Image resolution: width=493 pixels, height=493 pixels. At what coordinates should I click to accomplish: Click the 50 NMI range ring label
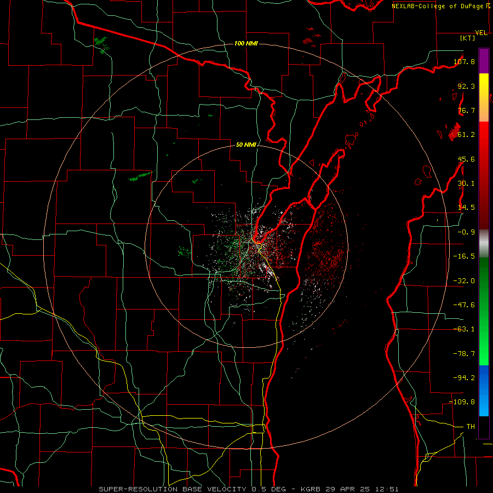coord(246,145)
